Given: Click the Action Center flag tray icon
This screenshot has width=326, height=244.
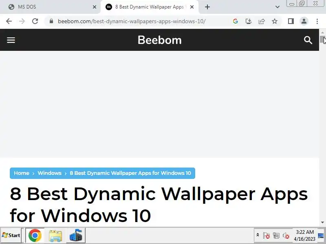Looking at the screenshot, I should click(x=267, y=235).
